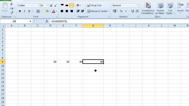Click Merge & Center button
The height and width of the screenshot is (106, 189).
pyautogui.click(x=97, y=11)
